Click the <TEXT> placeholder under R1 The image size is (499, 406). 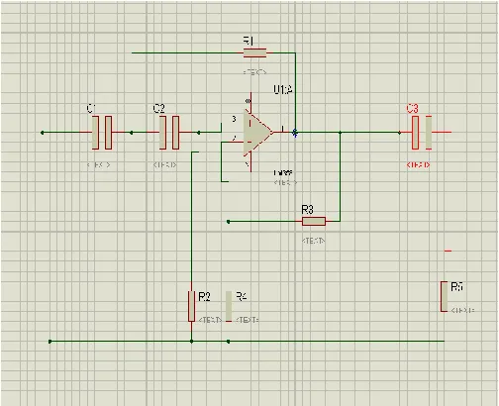pos(254,72)
